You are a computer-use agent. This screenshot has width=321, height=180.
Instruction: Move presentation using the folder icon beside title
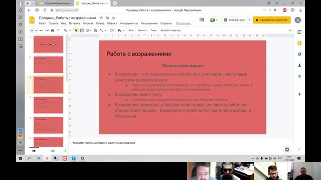[x=107, y=18]
